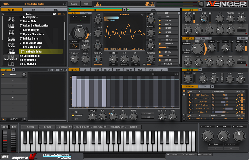Toggle the SHAPER1 route LED
The image size is (249, 160).
pyautogui.click(x=160, y=24)
